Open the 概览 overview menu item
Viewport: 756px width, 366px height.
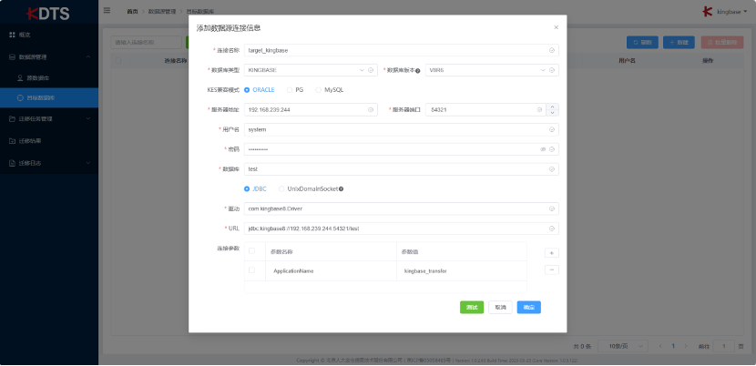click(49, 36)
